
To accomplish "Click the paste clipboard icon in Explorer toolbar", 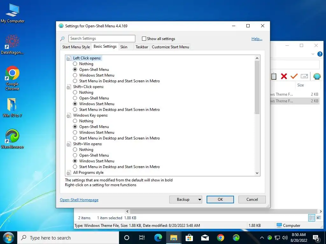I will (274, 76).
